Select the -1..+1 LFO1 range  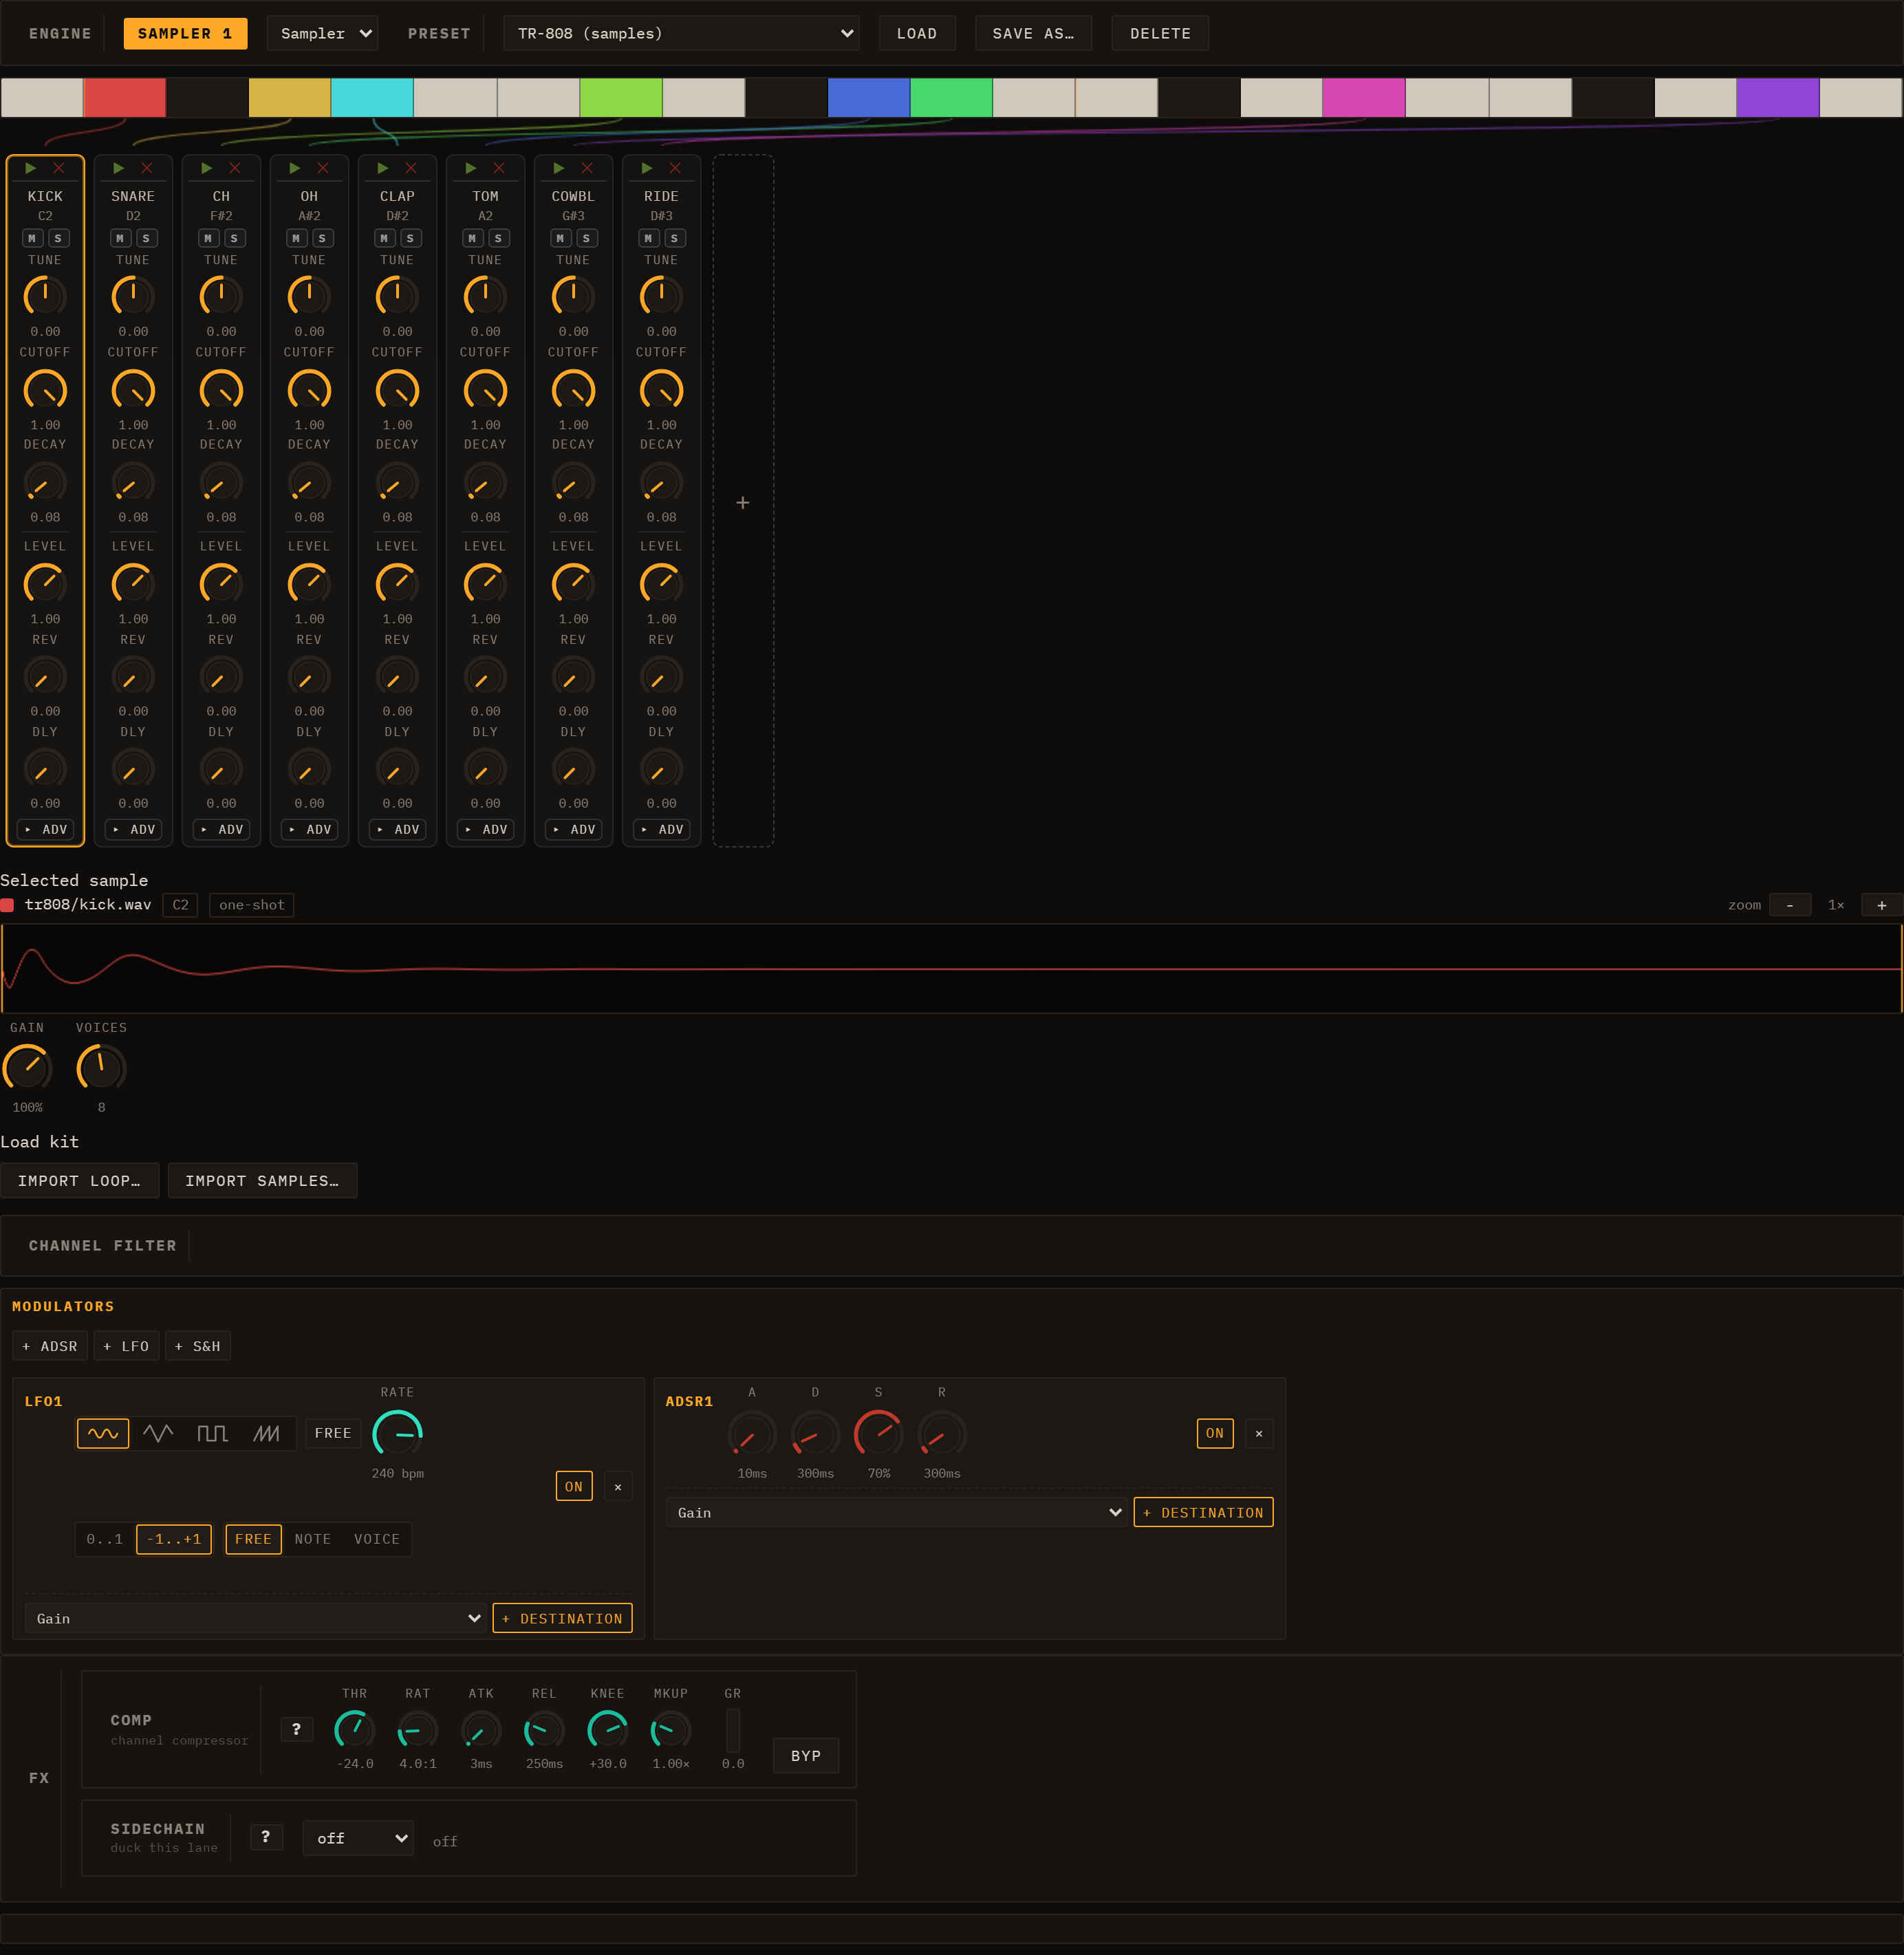coord(174,1539)
